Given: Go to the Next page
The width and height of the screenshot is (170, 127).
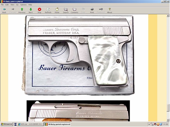Looking at the screenshot, I should (x=31, y=11).
